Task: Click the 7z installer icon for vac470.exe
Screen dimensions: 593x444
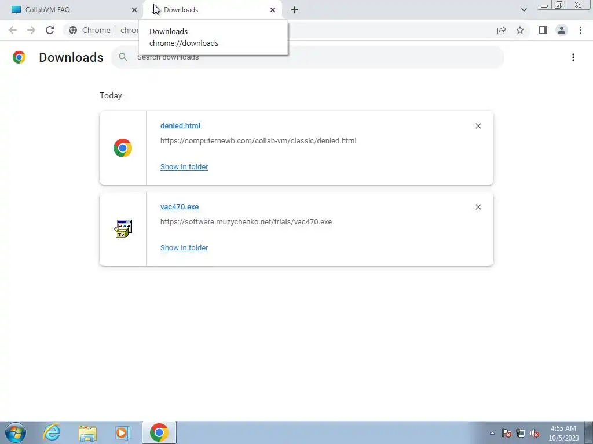Action: pos(123,229)
